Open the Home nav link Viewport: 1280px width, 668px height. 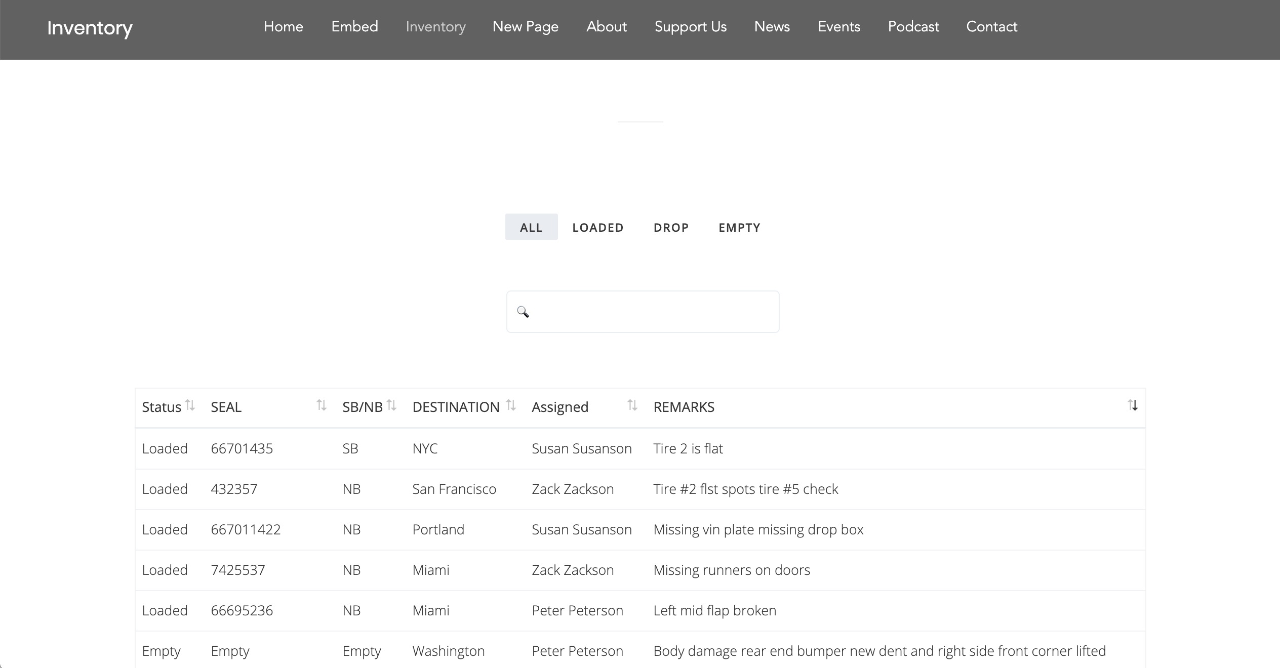[284, 27]
